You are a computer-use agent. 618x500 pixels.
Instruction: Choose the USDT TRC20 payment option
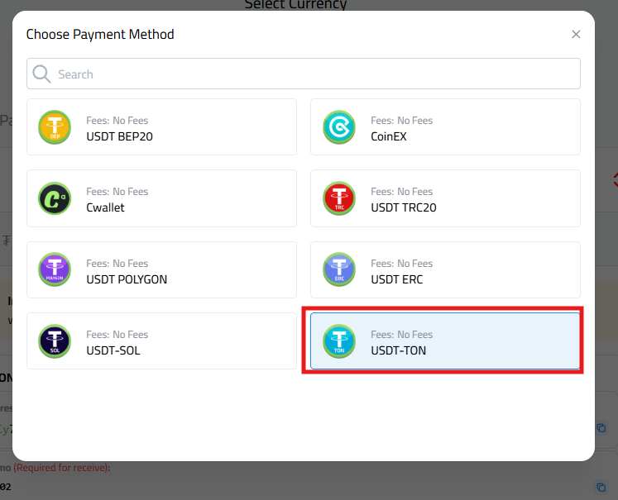pos(445,198)
